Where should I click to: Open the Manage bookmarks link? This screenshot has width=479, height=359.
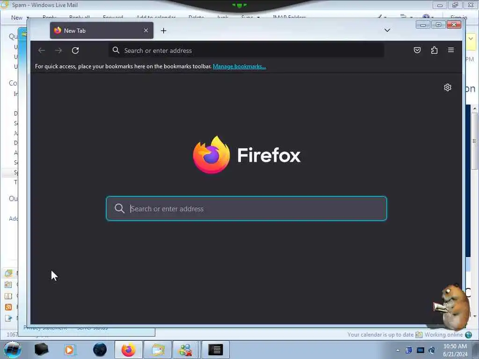239,66
